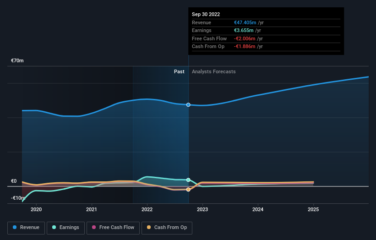Viewport: 376px width, 240px height.
Task: Click the Analysts Forecasts label
Action: (x=214, y=72)
